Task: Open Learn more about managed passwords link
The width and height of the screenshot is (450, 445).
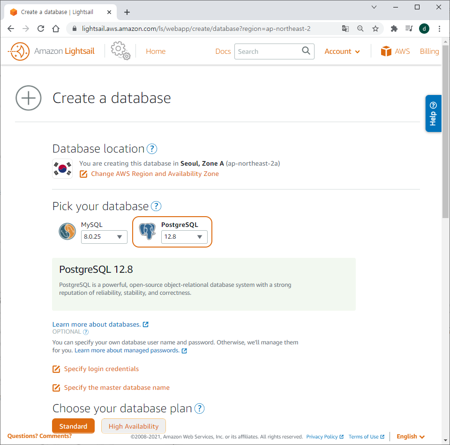Action: [131, 350]
